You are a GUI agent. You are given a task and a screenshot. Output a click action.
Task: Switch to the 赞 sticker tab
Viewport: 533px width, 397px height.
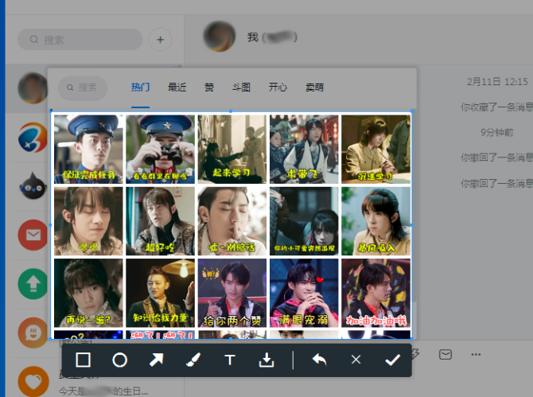pyautogui.click(x=209, y=88)
